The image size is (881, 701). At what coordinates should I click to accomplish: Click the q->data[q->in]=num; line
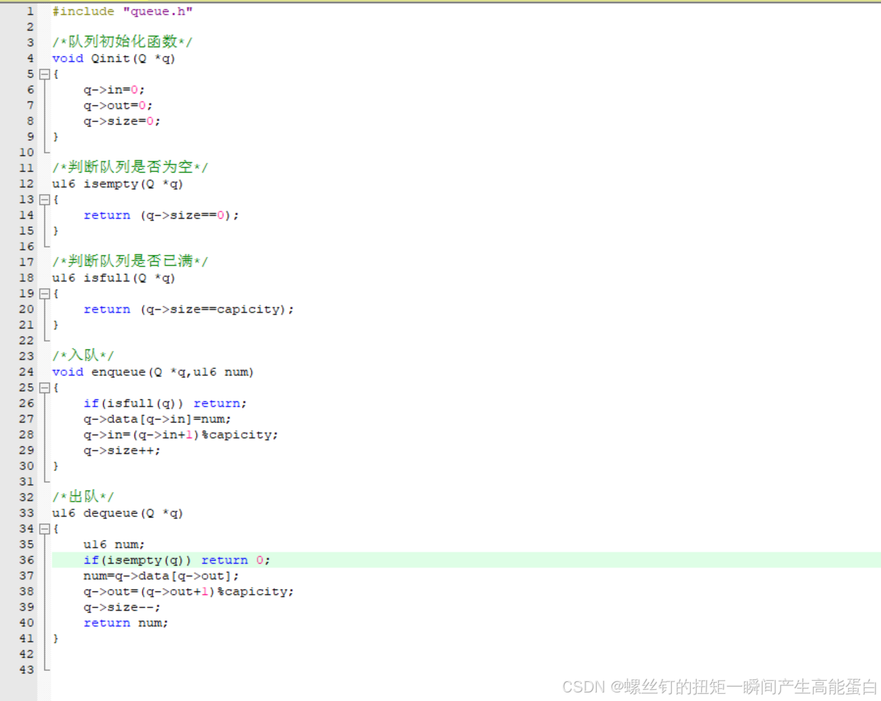(158, 419)
